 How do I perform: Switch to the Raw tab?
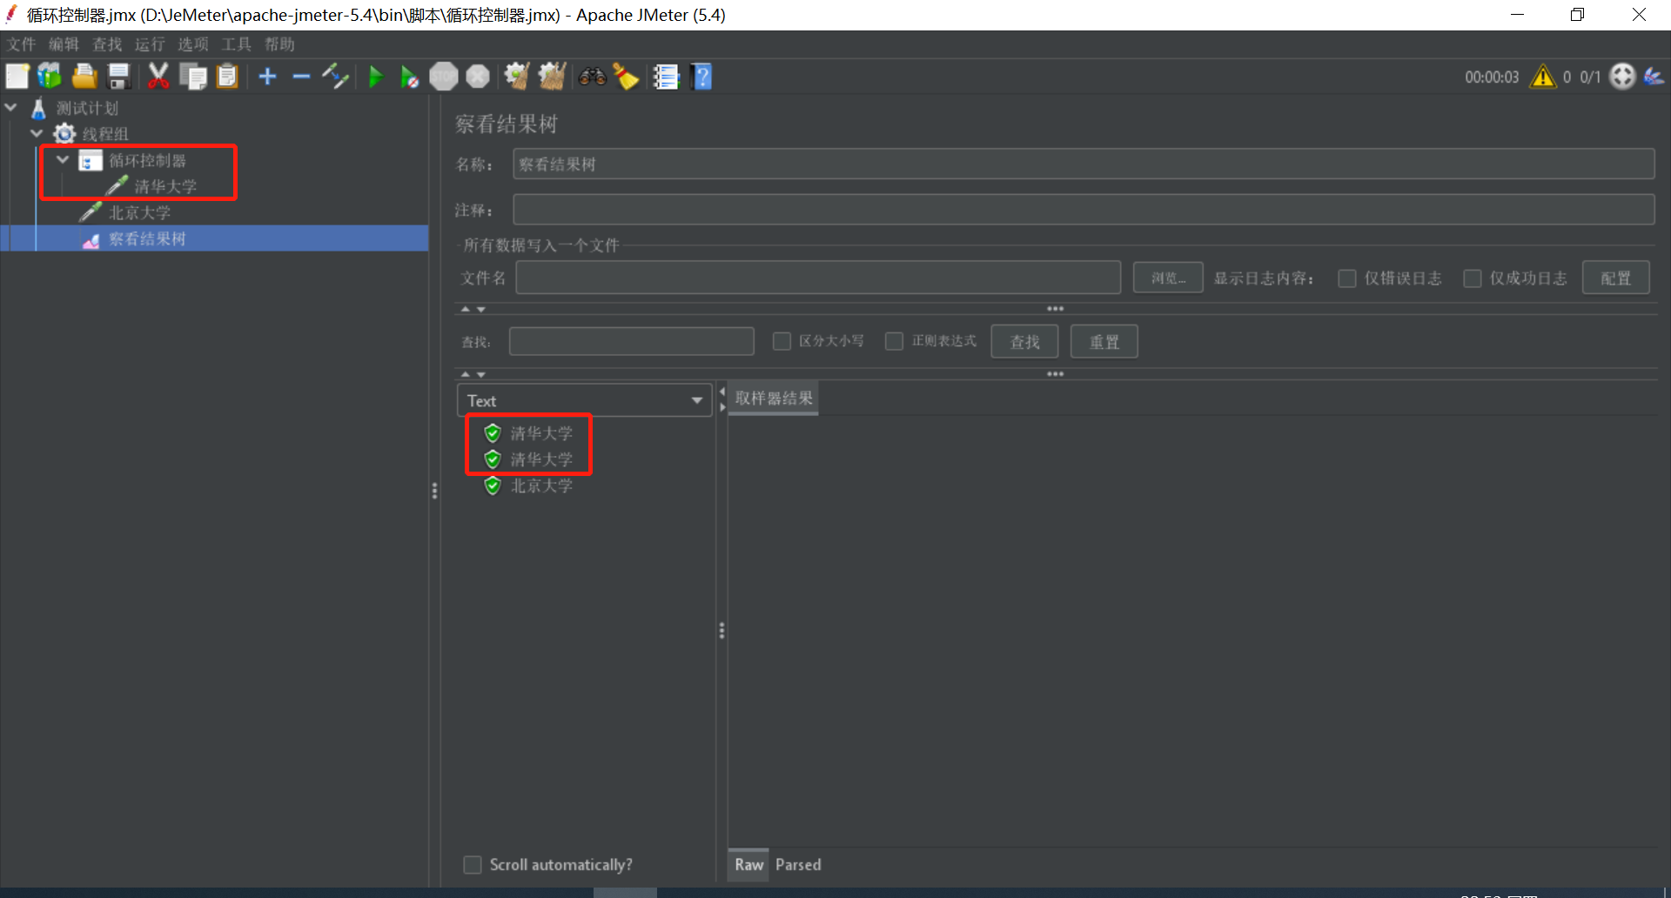pyautogui.click(x=748, y=865)
